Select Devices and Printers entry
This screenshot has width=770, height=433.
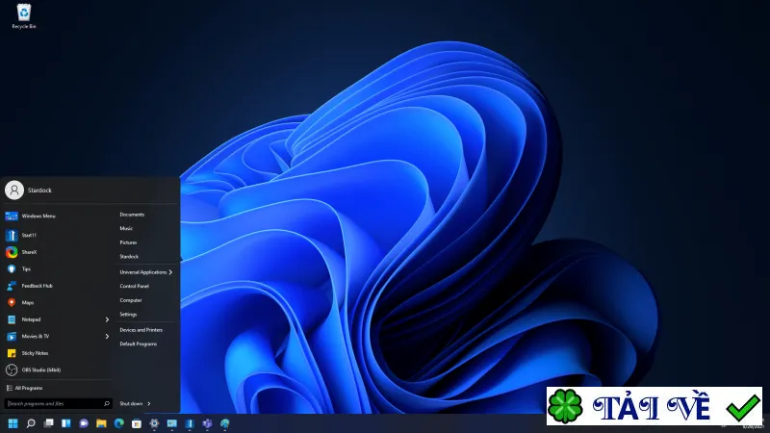(141, 330)
